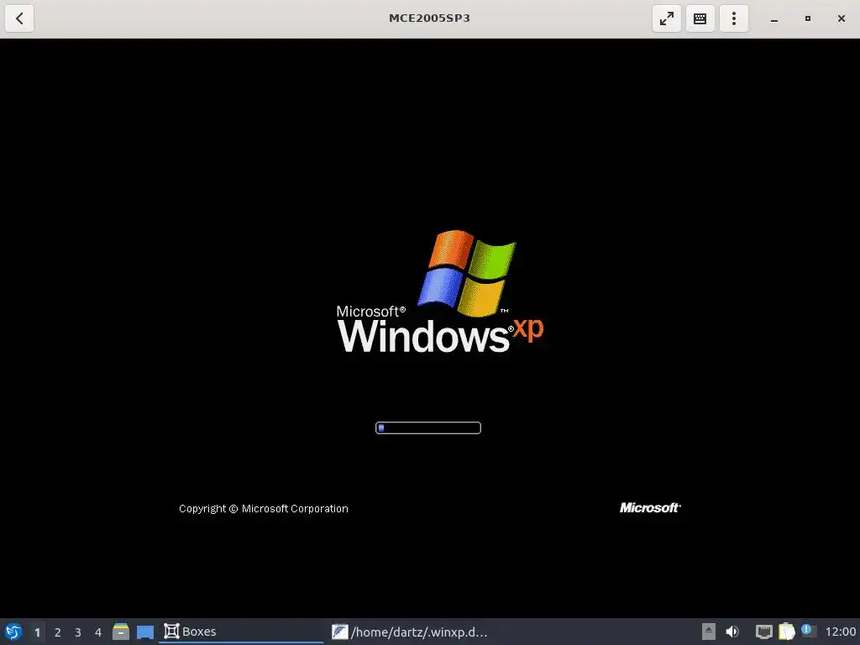Viewport: 860px width, 645px height.
Task: Open the volume control tray icon
Action: point(732,632)
